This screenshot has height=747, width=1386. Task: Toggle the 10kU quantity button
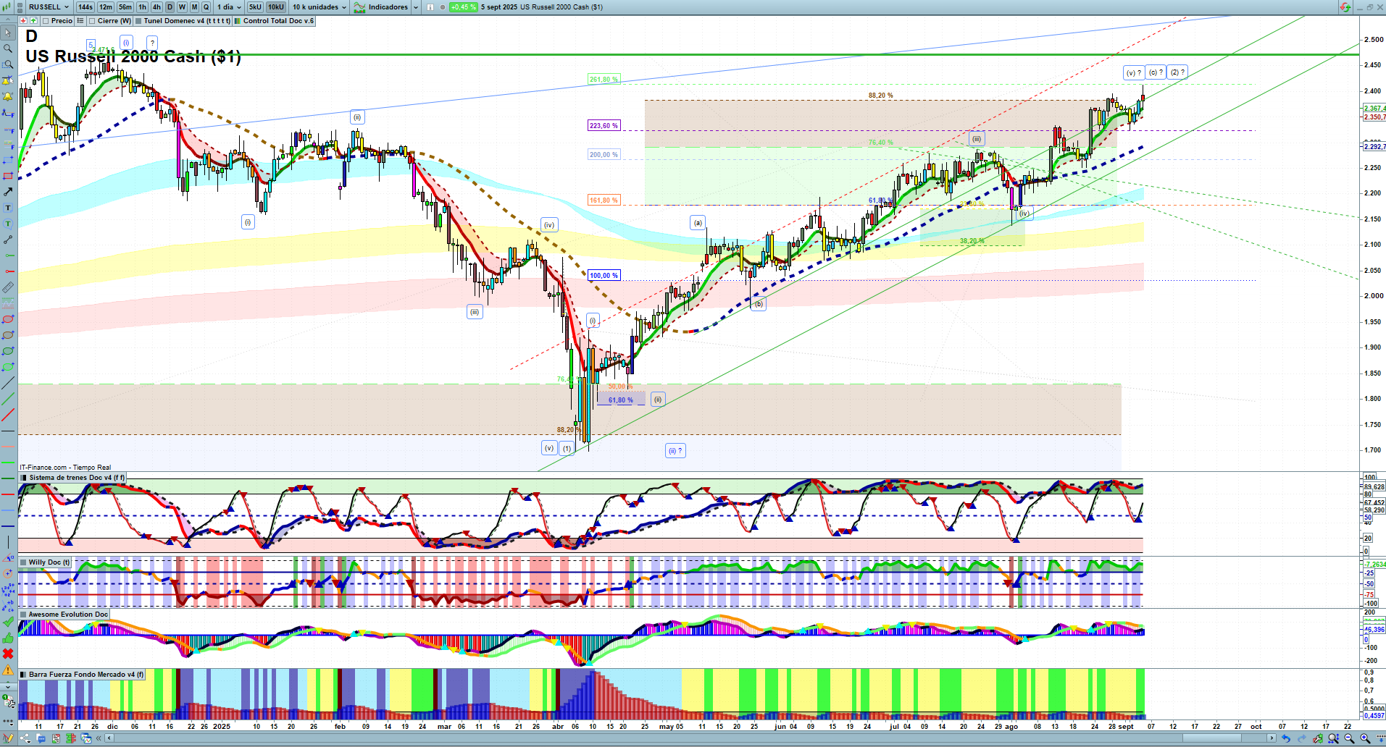coord(276,7)
